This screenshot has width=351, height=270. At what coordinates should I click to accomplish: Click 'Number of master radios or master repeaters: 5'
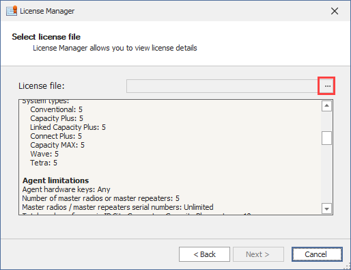pos(101,198)
